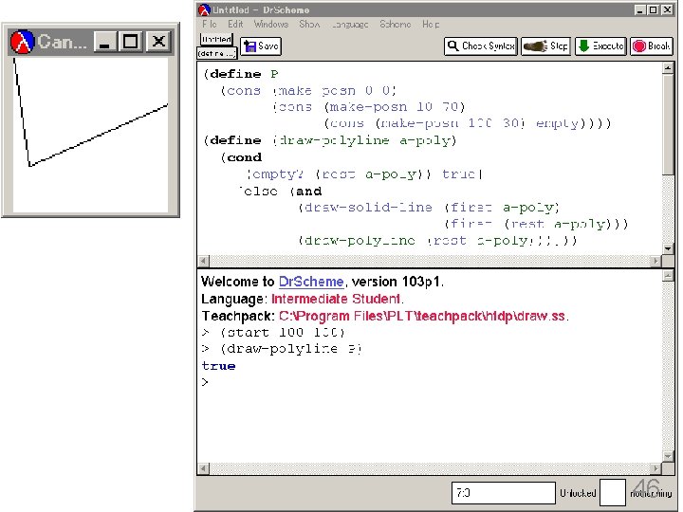The height and width of the screenshot is (512, 683).
Task: Maximize the DrScheme window
Action: pyautogui.click(x=653, y=10)
